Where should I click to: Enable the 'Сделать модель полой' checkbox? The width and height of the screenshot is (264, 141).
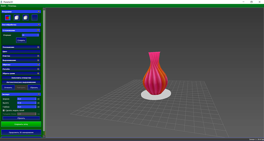[4, 111]
